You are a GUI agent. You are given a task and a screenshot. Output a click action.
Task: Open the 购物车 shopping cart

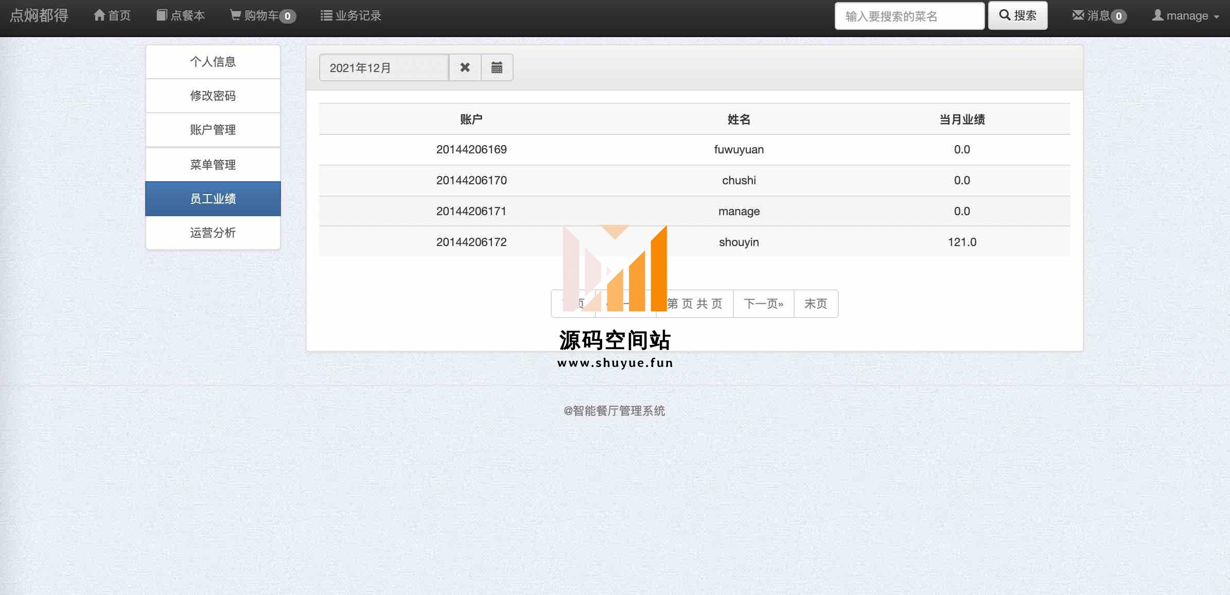262,15
